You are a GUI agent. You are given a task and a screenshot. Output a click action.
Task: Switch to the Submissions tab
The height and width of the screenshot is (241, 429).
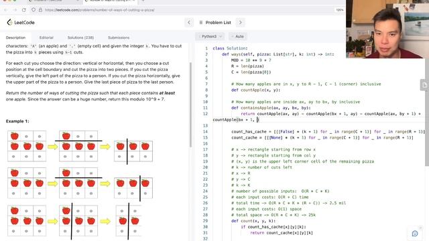[119, 37]
